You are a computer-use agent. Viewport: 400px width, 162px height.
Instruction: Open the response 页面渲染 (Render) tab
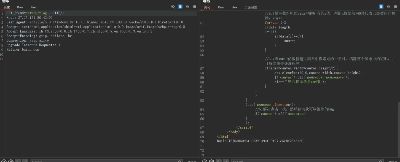click(251, 7)
